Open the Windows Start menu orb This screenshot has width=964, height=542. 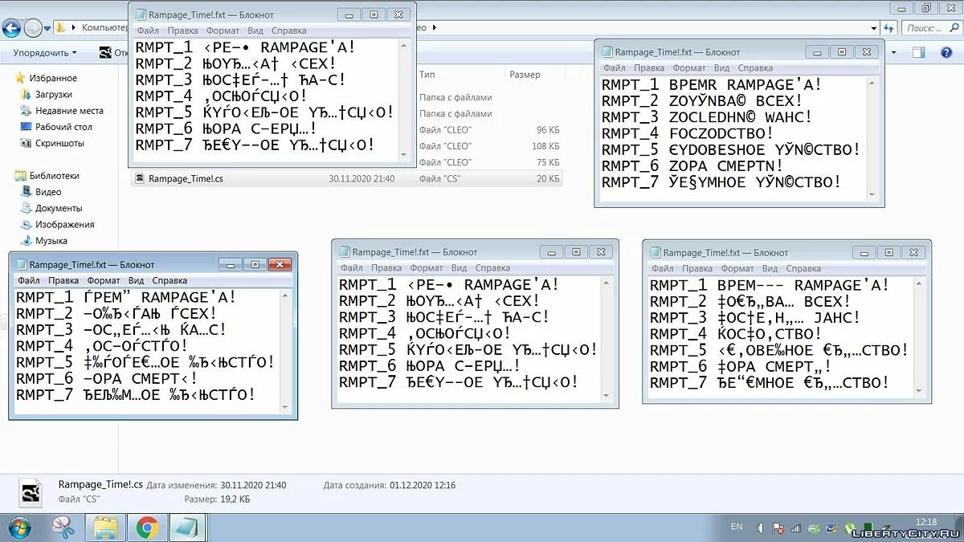tap(18, 527)
